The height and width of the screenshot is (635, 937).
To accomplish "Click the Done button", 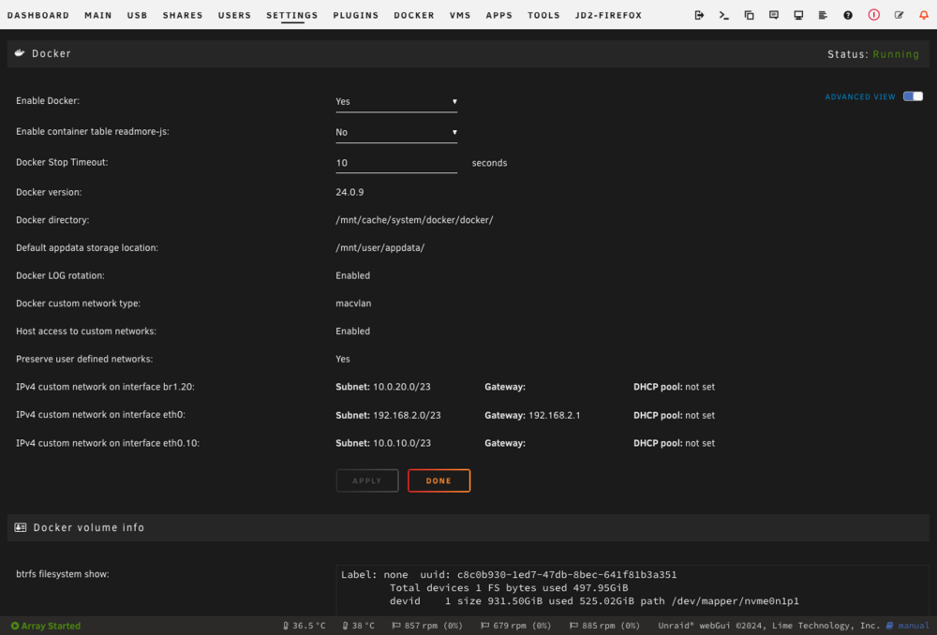I will (439, 480).
